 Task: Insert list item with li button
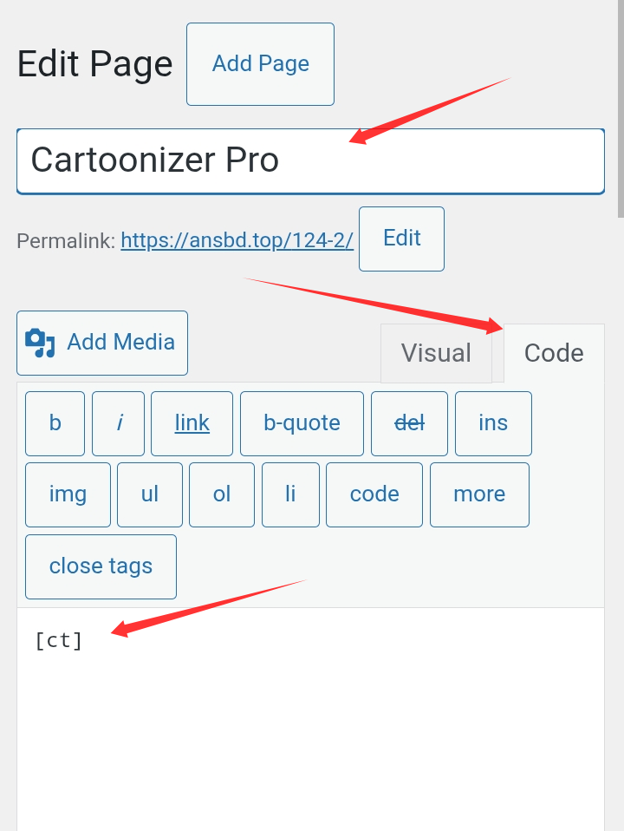coord(290,494)
